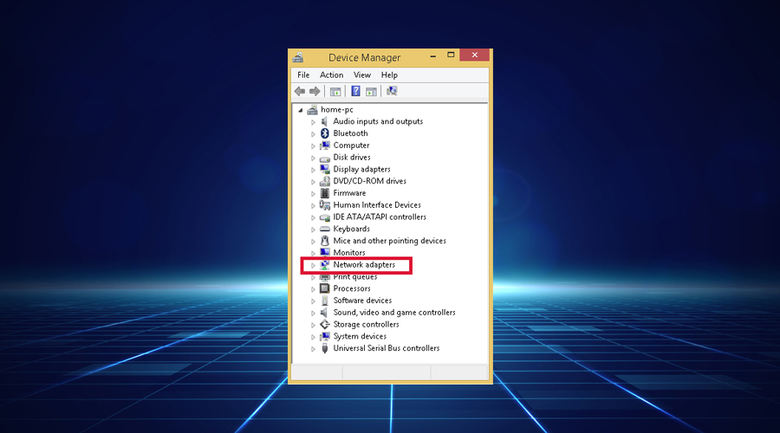This screenshot has height=433, width=780.
Task: Open the blue question mark Help icon
Action: pyautogui.click(x=355, y=91)
